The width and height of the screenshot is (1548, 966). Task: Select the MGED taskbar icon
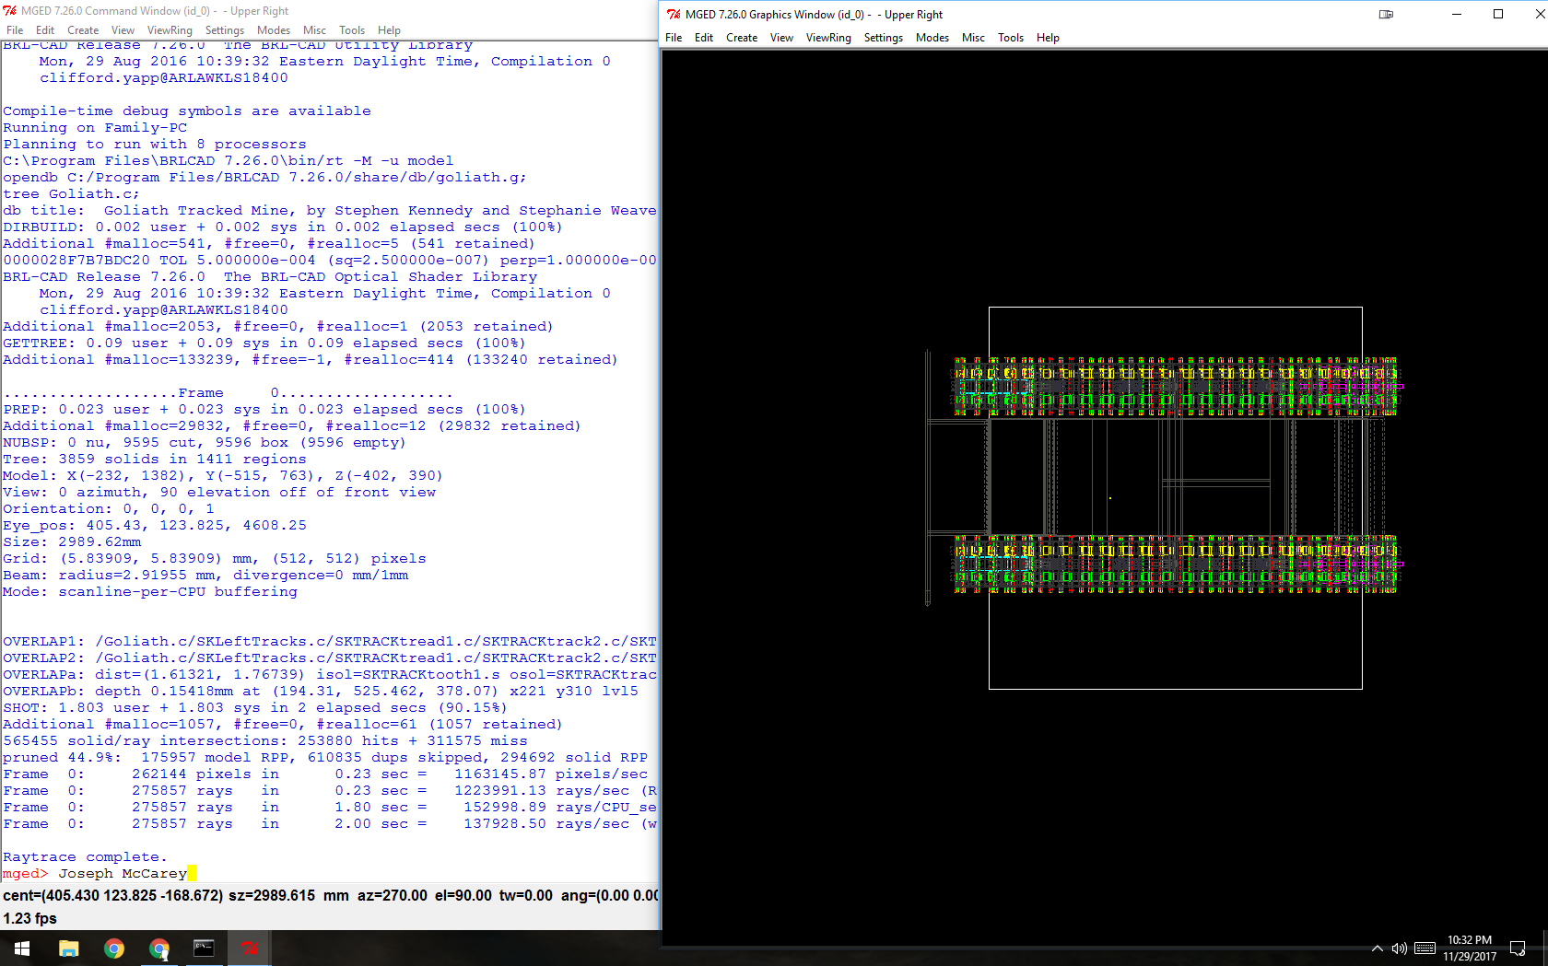click(249, 949)
